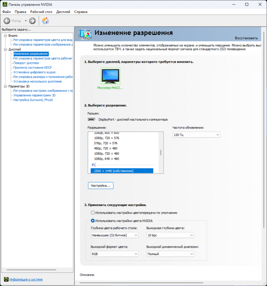Open the Справка menu
The width and height of the screenshot is (267, 286).
click(81, 12)
